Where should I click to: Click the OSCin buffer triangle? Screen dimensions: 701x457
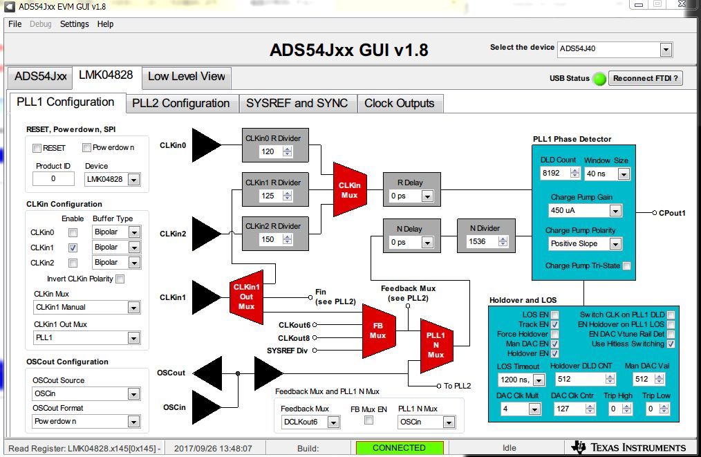[206, 407]
